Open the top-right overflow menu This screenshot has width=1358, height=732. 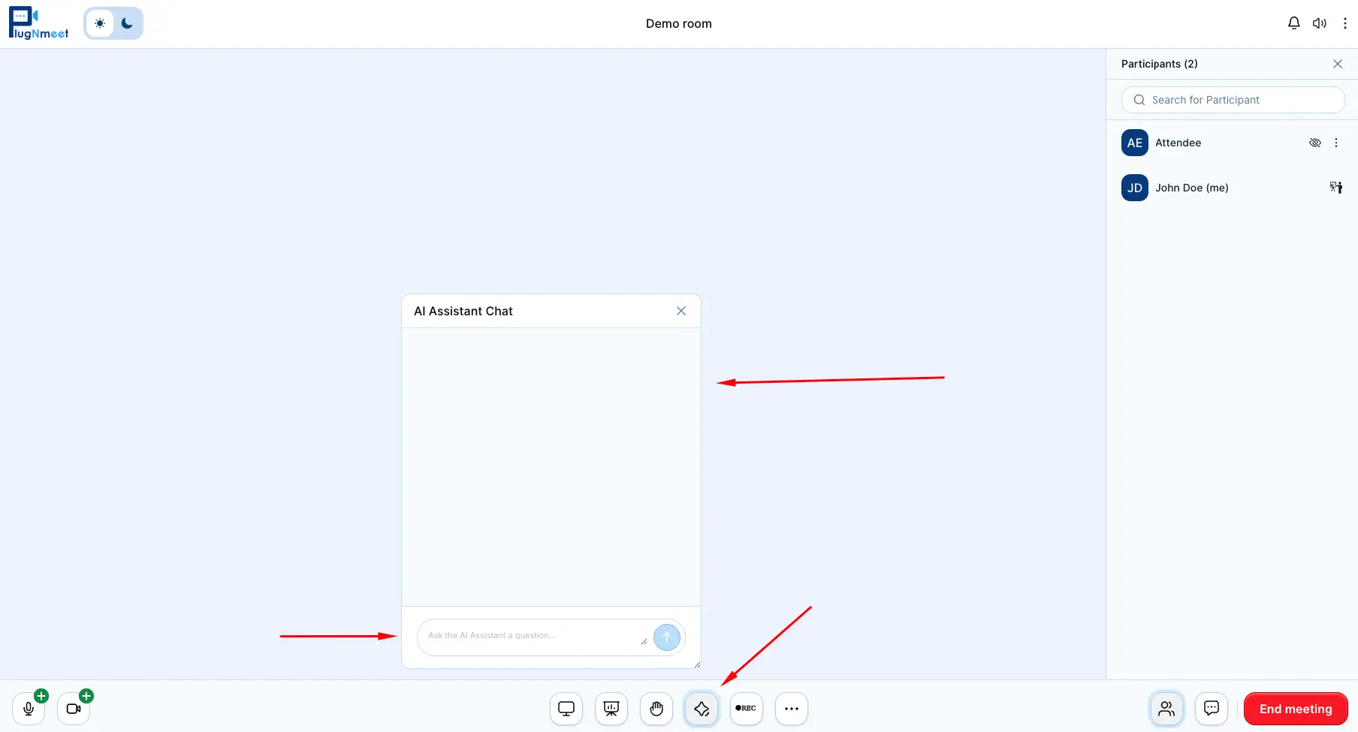[1345, 23]
